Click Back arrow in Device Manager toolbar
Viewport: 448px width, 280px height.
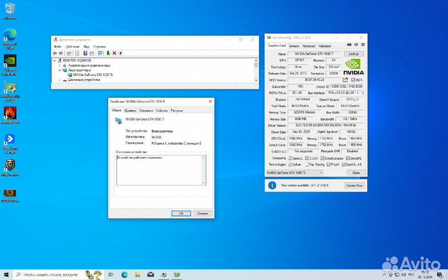tap(55, 54)
